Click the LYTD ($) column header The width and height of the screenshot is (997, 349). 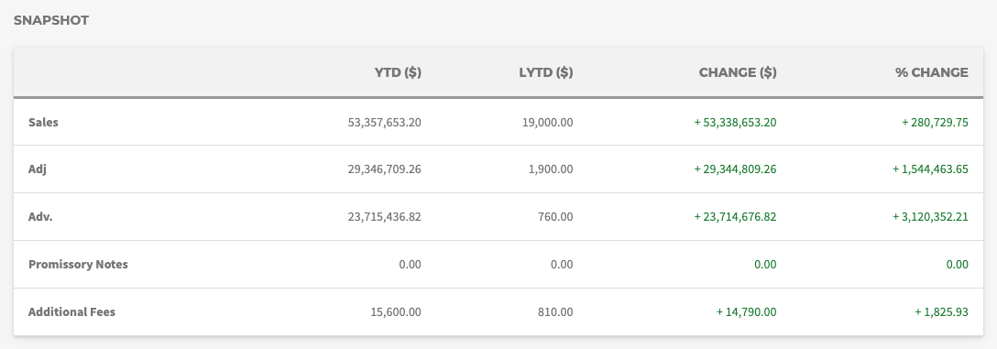(545, 72)
